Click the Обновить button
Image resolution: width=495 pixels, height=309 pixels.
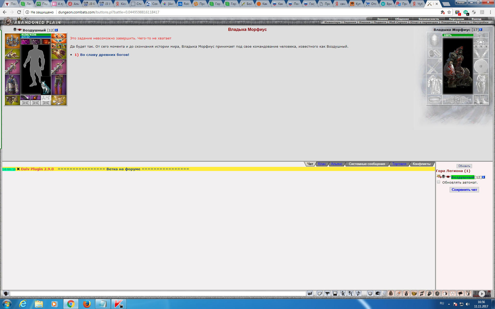coord(464,166)
